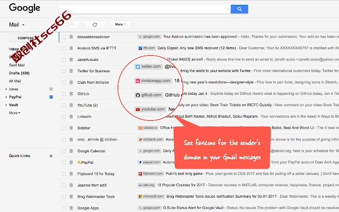Viewport: 339px width, 212px height.
Task: Click the github.com favicon badge
Action: [149, 95]
